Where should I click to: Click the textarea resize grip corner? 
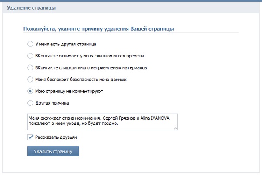(x=175, y=128)
